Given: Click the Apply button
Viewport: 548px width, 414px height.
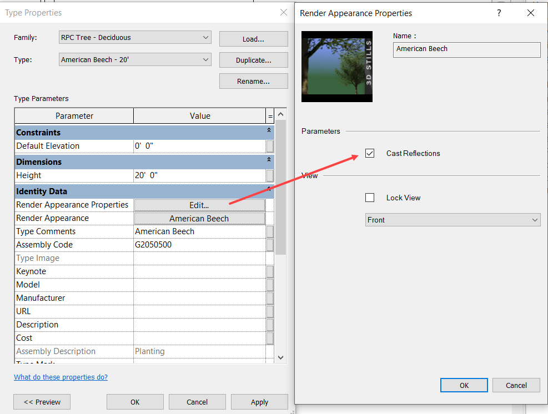Looking at the screenshot, I should [x=259, y=402].
